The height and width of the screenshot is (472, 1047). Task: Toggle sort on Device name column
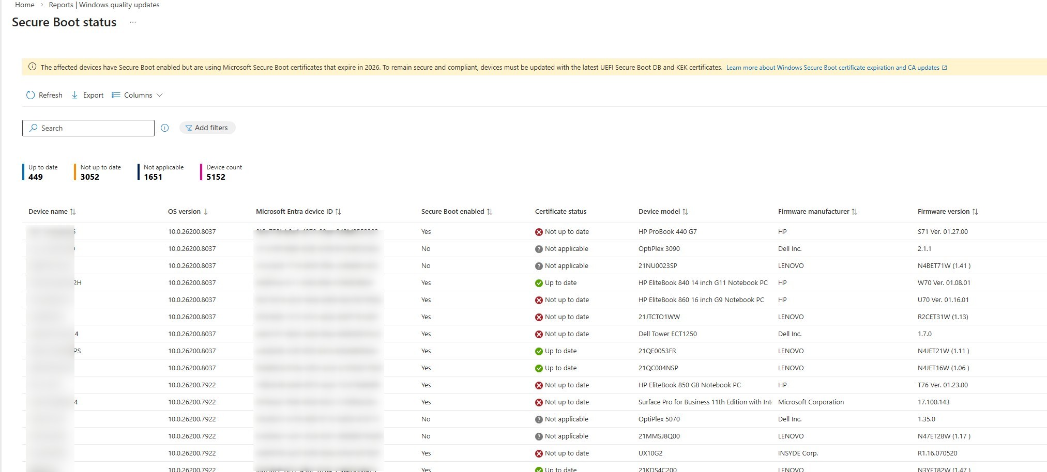click(x=72, y=211)
